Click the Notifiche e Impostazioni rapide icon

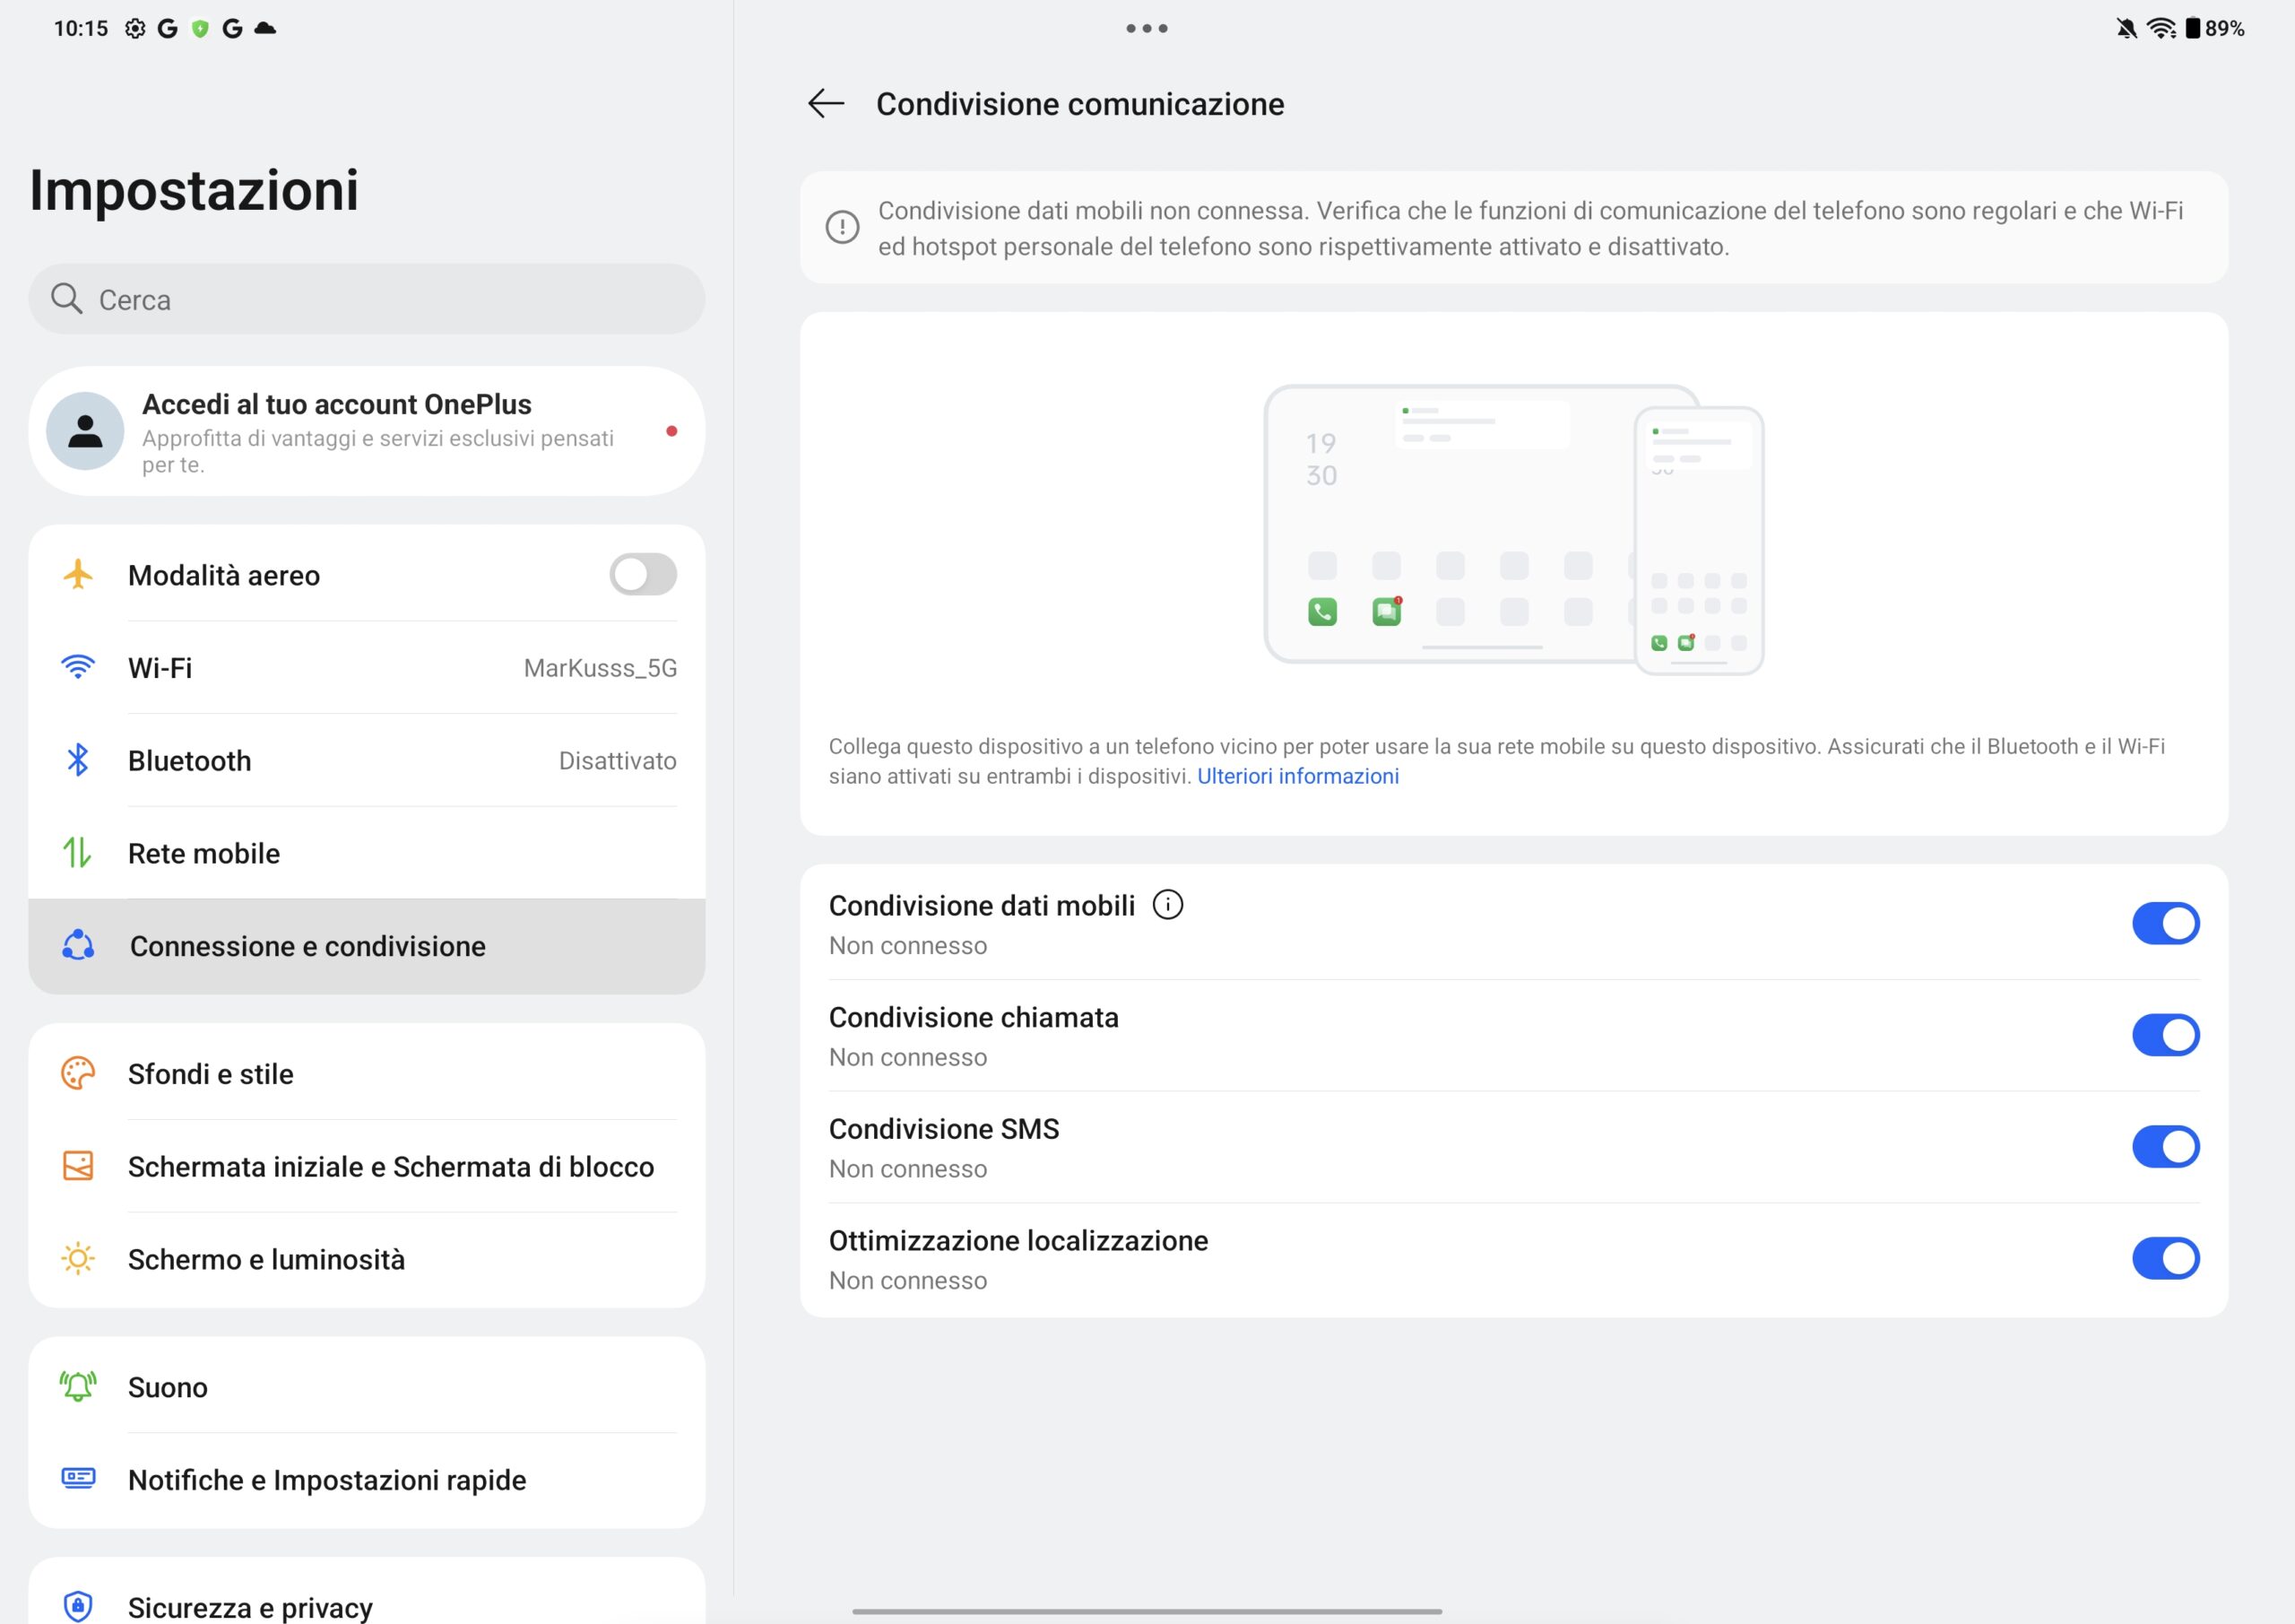pos(78,1478)
